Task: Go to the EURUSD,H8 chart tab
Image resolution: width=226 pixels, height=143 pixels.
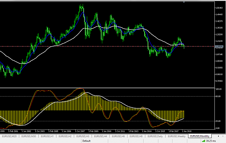Action: (136, 136)
